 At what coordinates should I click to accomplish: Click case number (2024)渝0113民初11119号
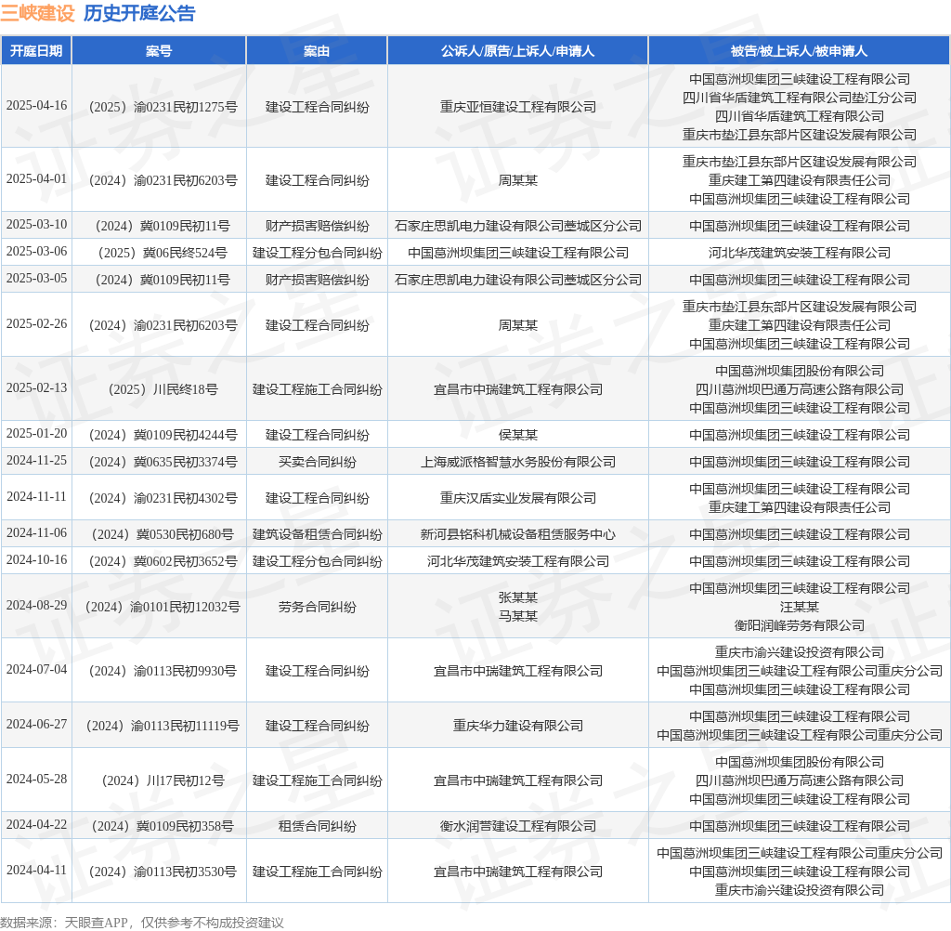pyautogui.click(x=163, y=726)
